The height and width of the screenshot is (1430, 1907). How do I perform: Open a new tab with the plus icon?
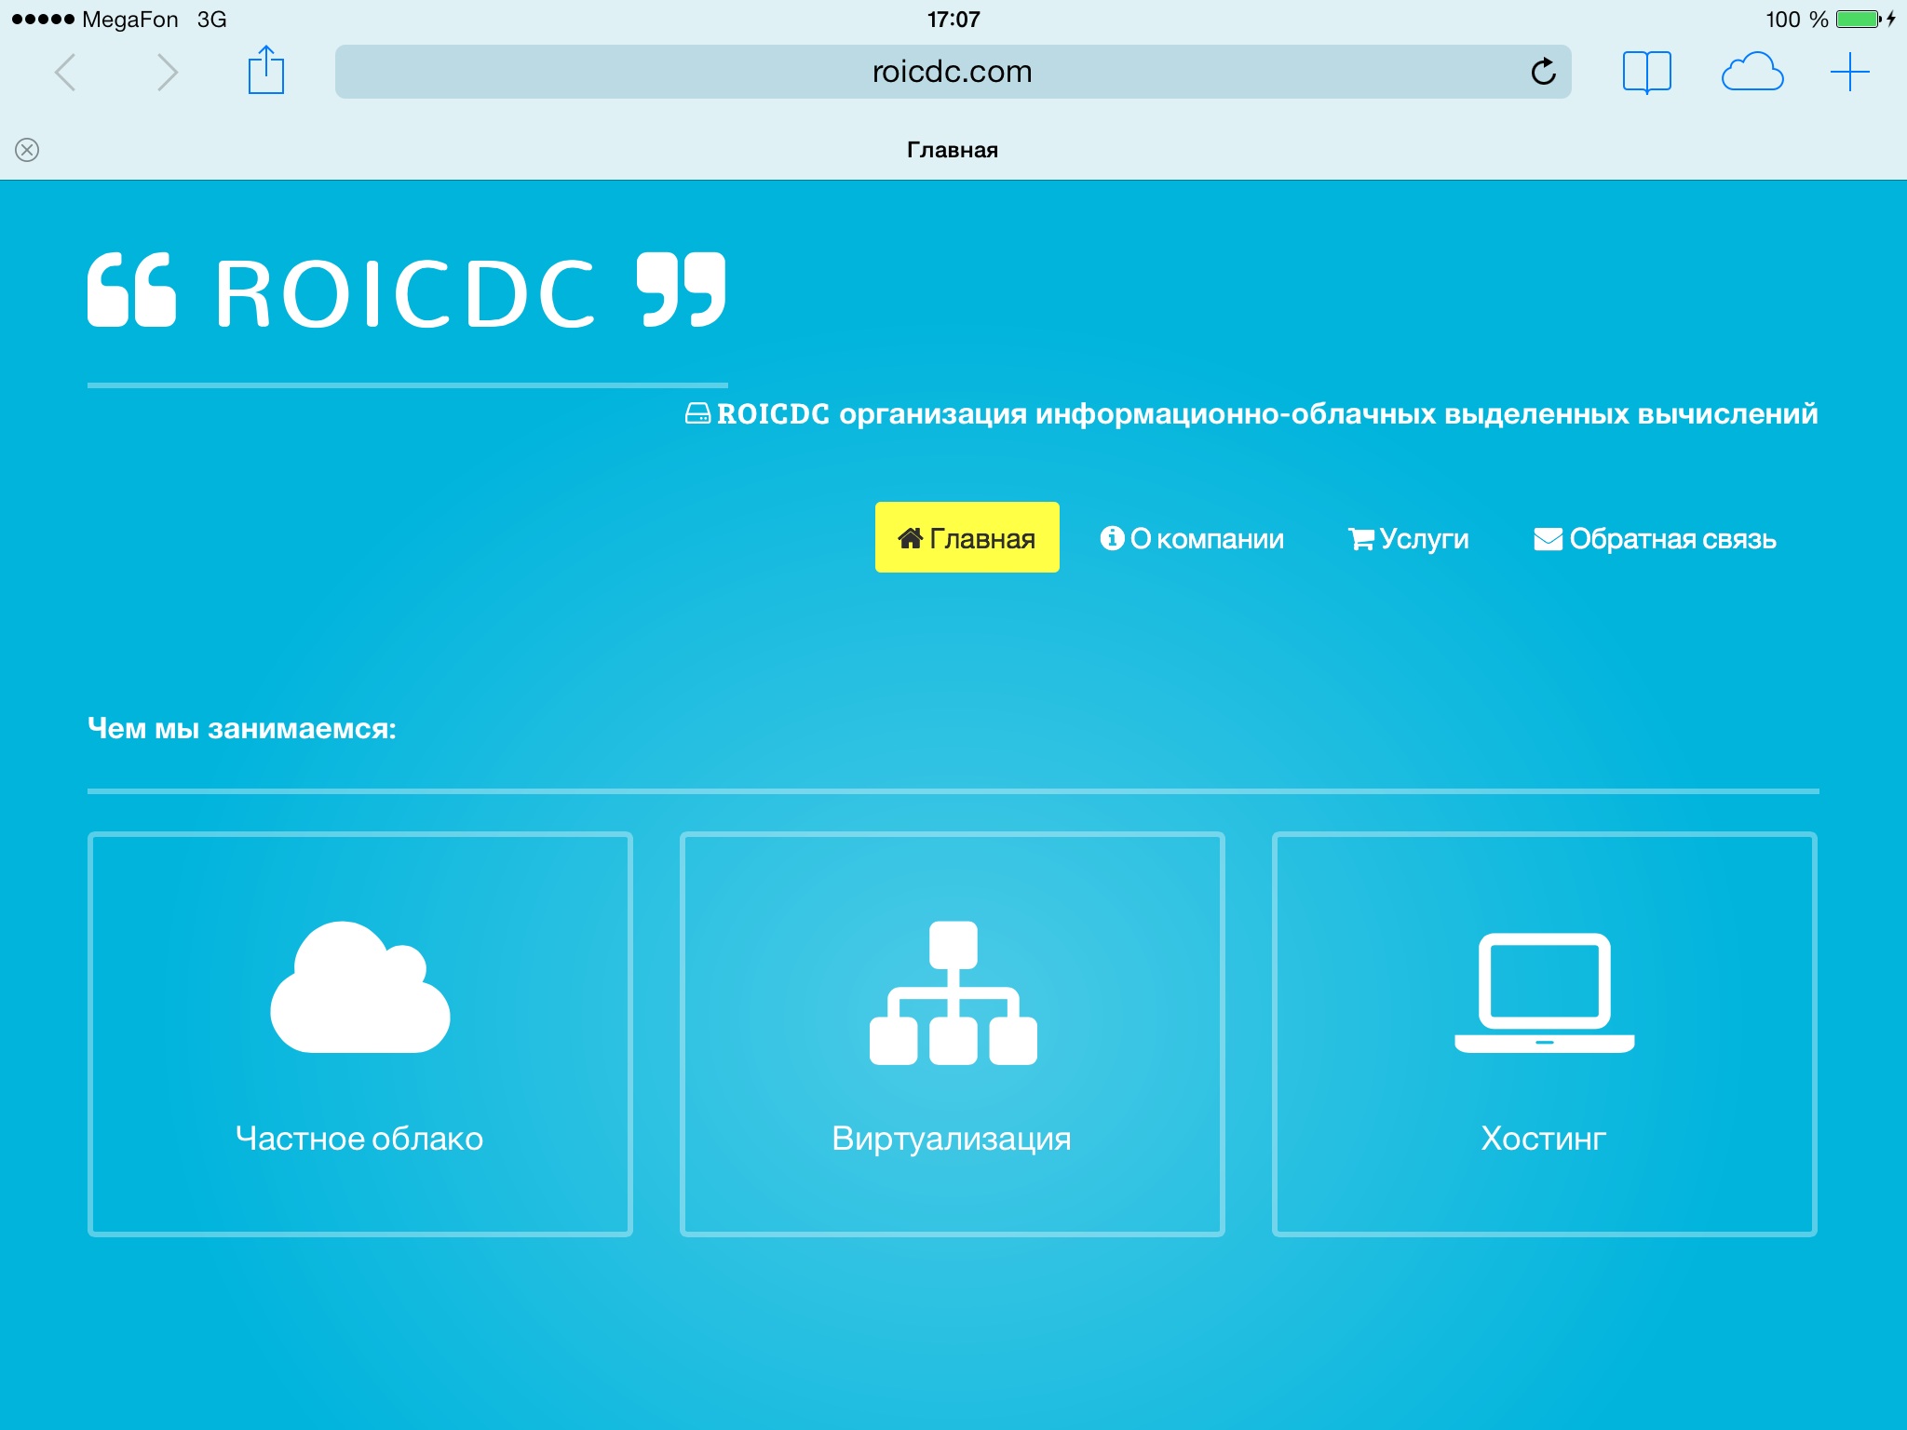(x=1849, y=72)
